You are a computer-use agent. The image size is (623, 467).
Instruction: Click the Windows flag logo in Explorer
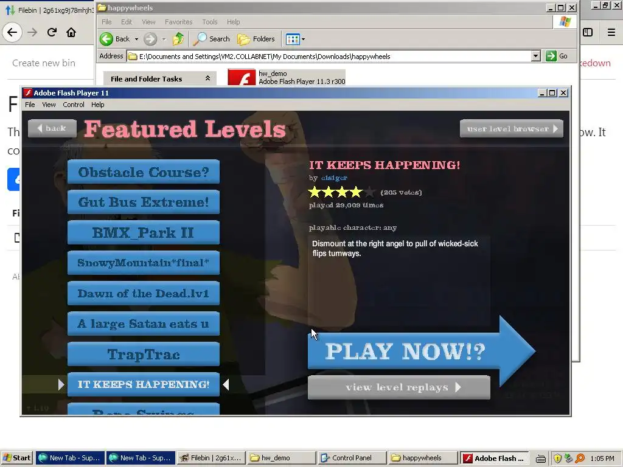[x=565, y=22]
